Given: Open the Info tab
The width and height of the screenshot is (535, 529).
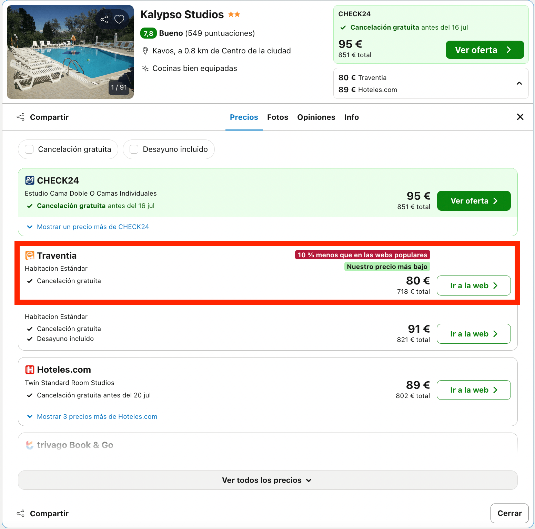Looking at the screenshot, I should [x=352, y=117].
